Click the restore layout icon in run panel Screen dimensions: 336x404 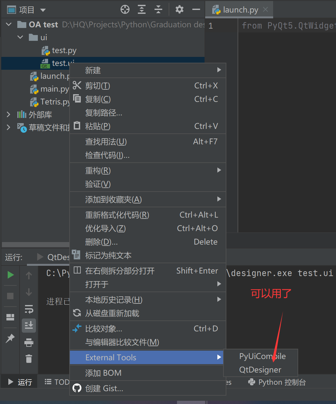(10, 317)
